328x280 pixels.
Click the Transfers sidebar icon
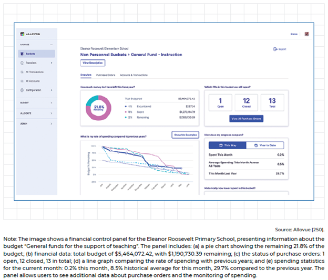click(22, 63)
